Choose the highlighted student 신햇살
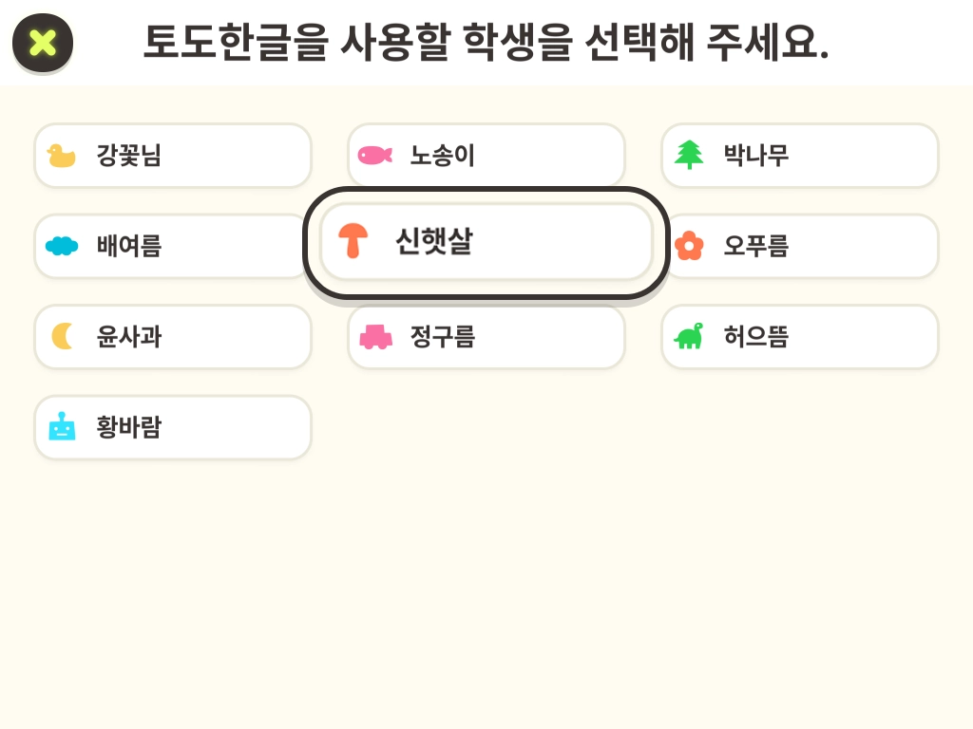The image size is (973, 729). click(486, 242)
